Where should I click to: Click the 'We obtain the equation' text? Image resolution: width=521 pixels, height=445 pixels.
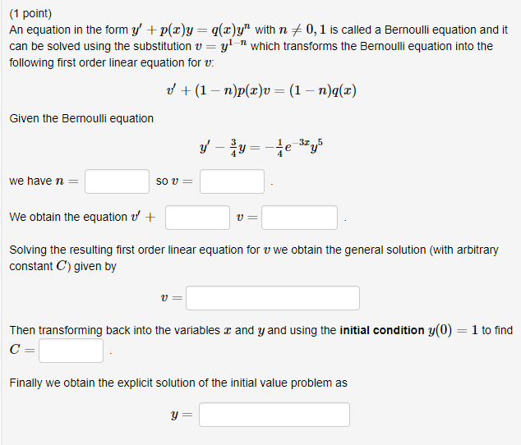click(x=67, y=218)
